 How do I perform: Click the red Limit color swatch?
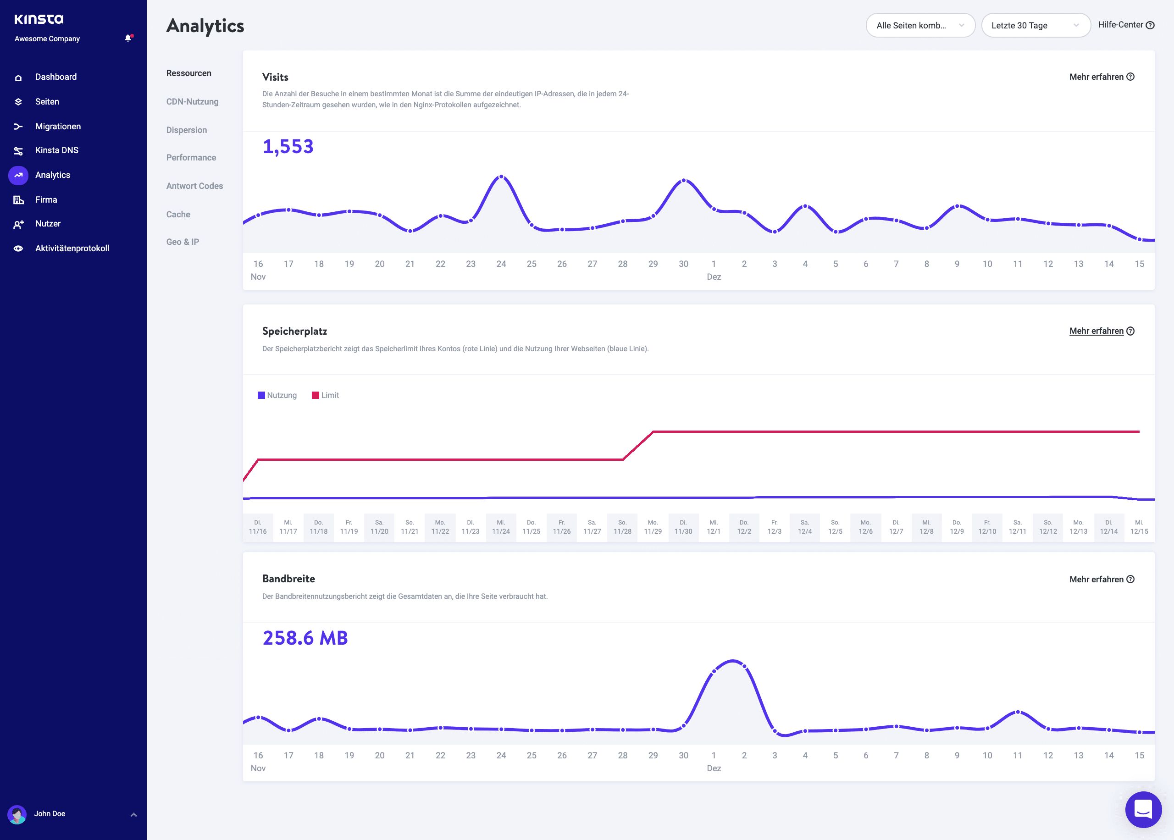[x=315, y=395]
